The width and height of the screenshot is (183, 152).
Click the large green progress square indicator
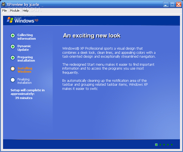click(156, 145)
